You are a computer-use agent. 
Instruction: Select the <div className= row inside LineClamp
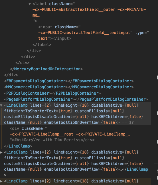pos(29,128)
